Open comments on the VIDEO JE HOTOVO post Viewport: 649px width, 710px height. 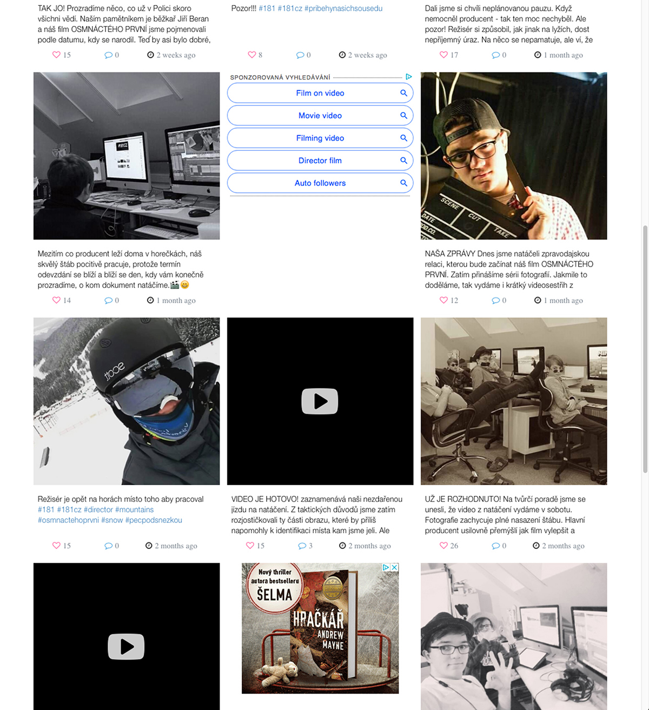coord(302,546)
